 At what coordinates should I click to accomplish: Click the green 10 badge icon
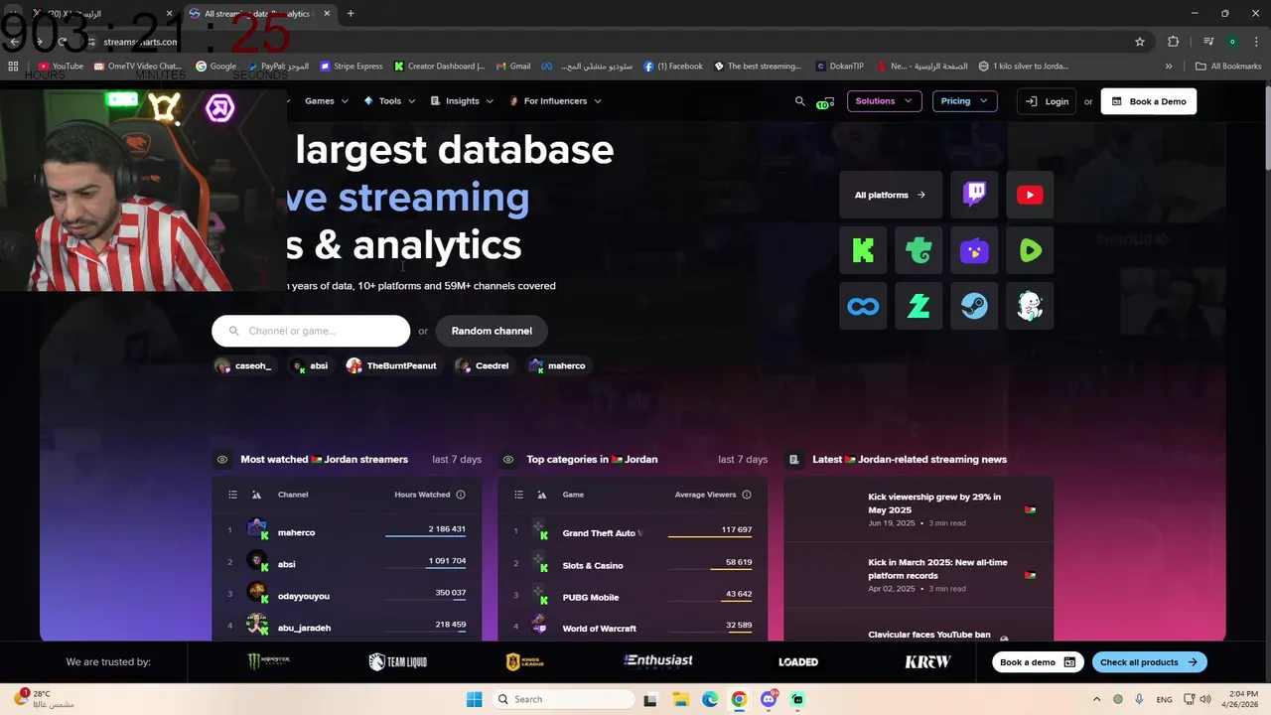point(825,102)
